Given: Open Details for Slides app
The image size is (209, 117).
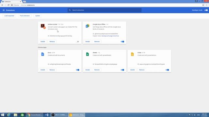Looking at the screenshot, I should pos(133,70).
